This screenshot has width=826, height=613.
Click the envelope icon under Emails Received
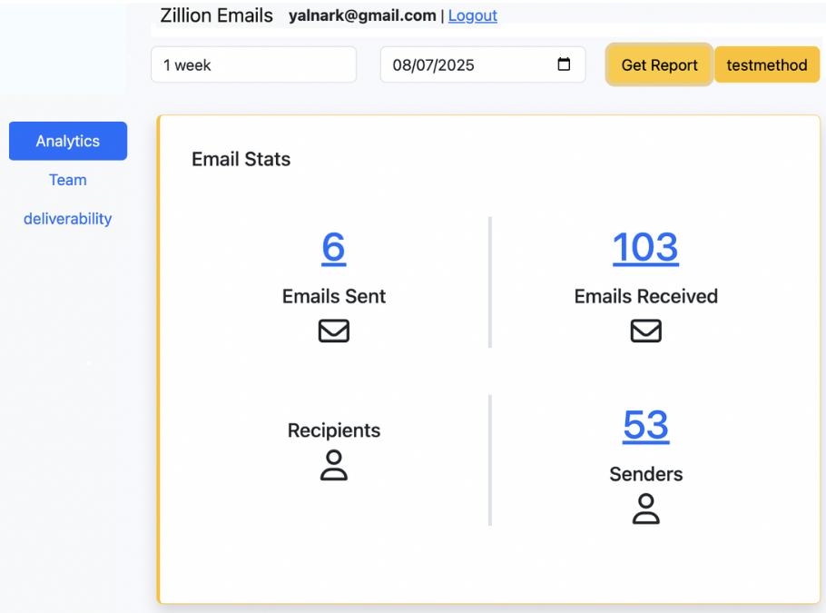tap(645, 331)
